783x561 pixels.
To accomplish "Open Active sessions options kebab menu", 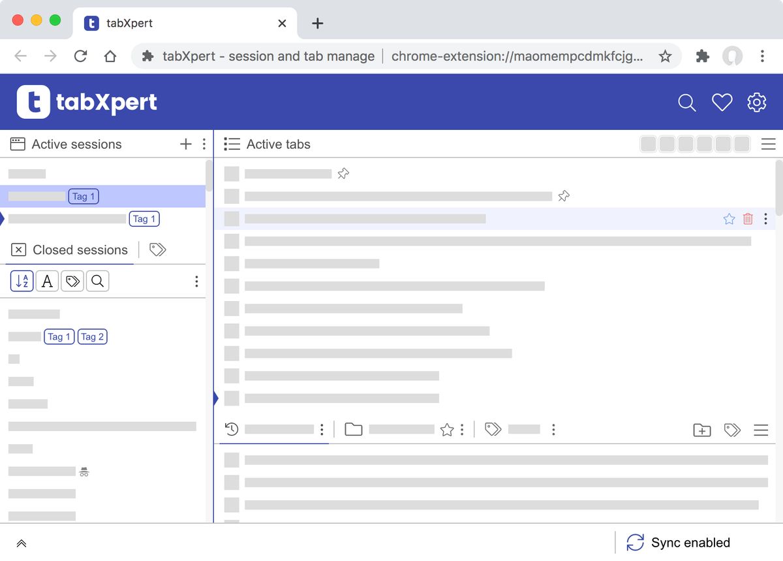I will coord(204,144).
